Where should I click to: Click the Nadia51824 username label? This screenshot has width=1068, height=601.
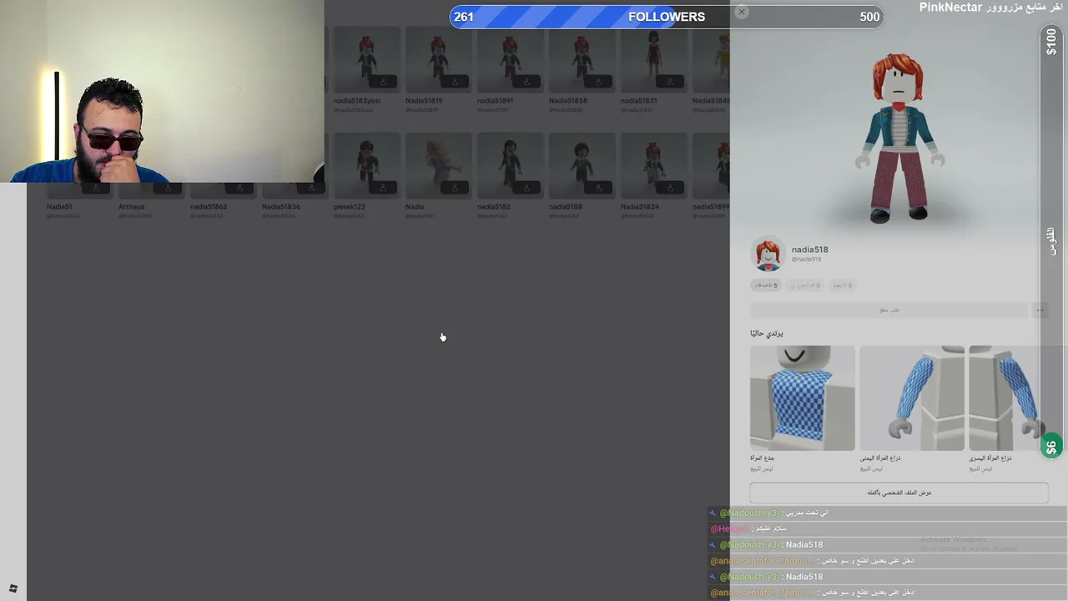click(x=640, y=207)
